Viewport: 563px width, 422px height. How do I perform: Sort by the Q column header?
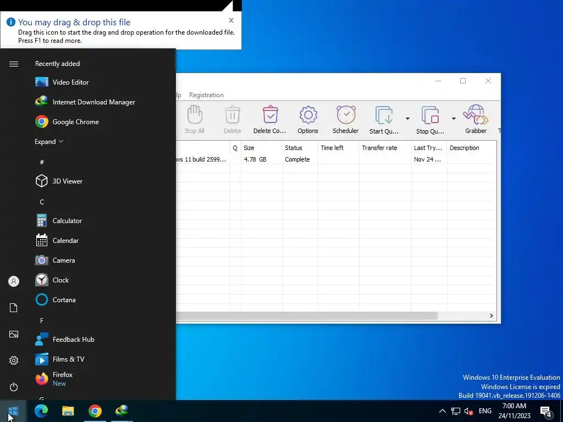click(x=235, y=148)
